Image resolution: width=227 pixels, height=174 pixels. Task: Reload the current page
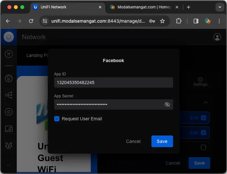31,21
